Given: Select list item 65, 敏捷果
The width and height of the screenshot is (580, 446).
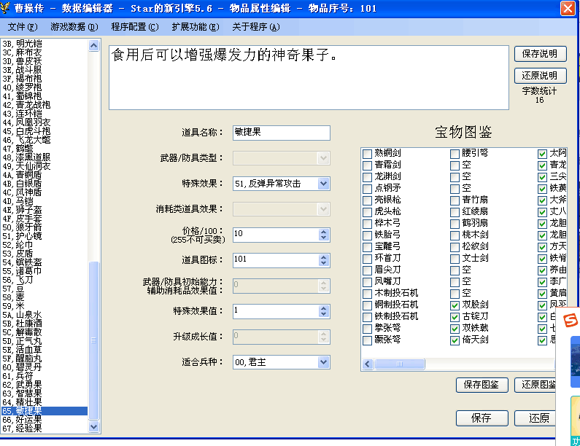Looking at the screenshot, I should click(45, 411).
